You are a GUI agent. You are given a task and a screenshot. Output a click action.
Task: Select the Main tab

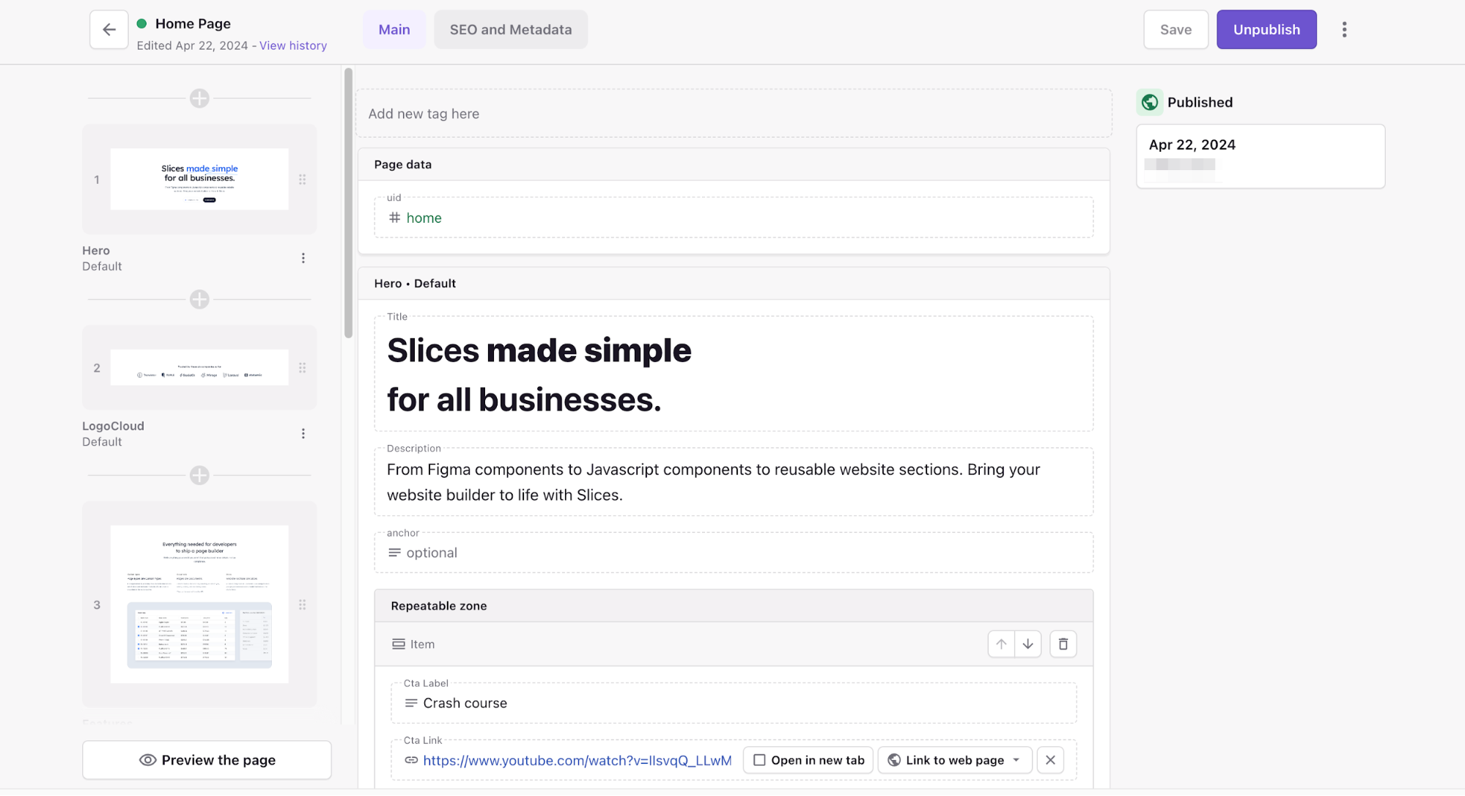(x=394, y=29)
